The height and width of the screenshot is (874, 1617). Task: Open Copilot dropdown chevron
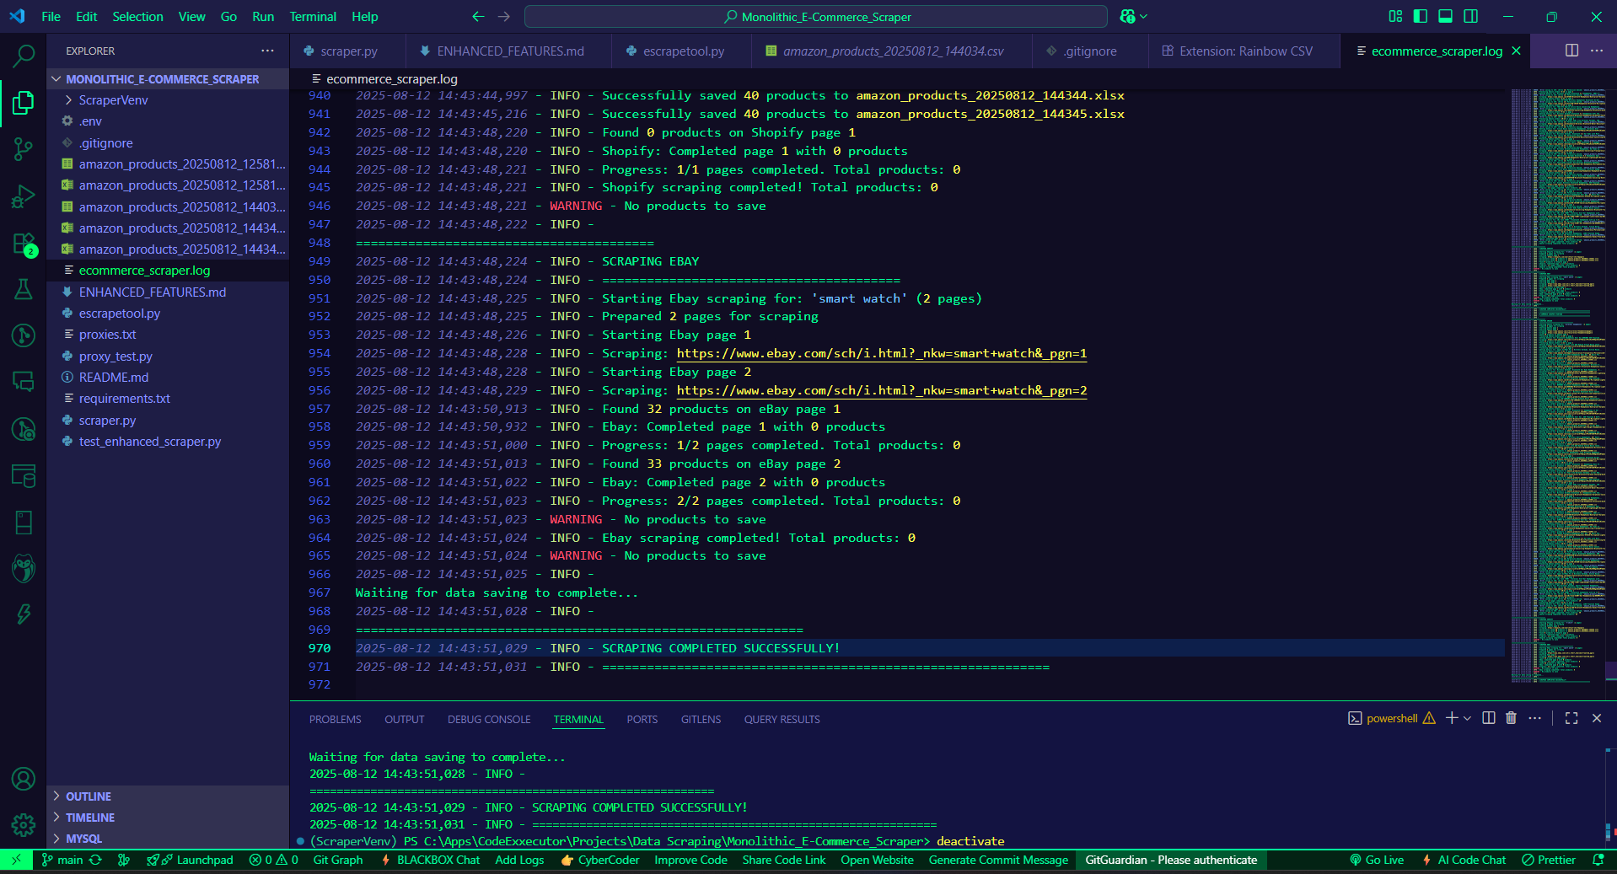(1144, 16)
